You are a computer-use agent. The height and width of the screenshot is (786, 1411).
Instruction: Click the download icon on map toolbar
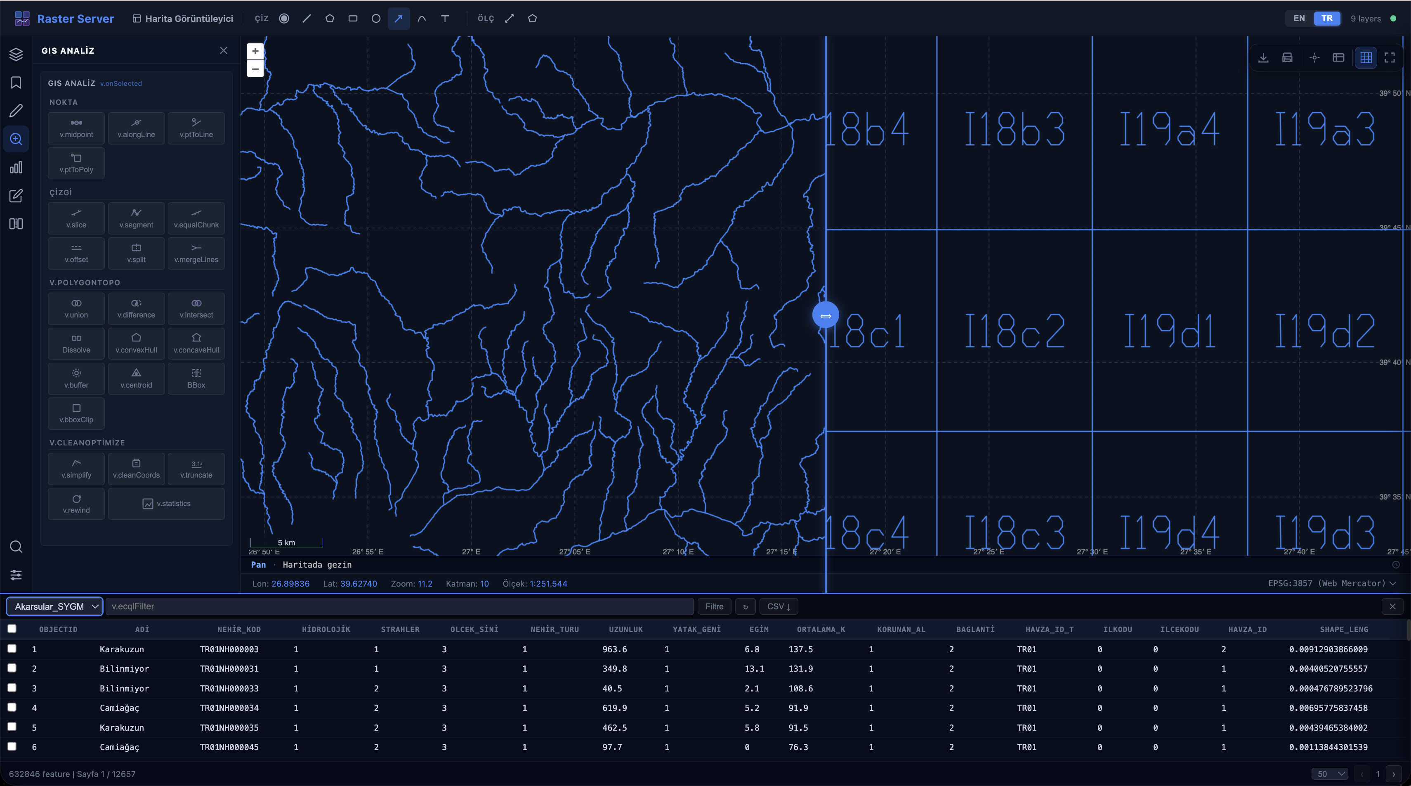[1263, 57]
